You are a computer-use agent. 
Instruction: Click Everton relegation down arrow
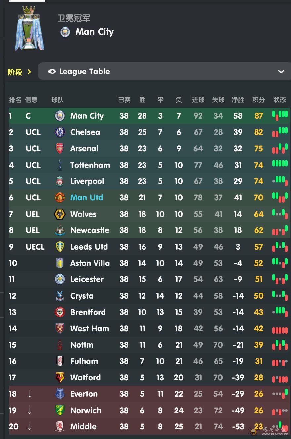[x=30, y=394]
